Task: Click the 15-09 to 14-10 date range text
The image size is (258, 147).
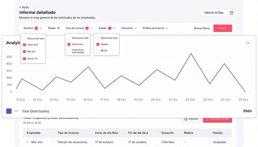Action: pyautogui.click(x=32, y=123)
